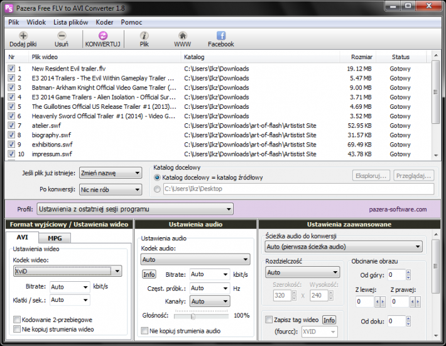
Task: Open the Pomoc menu
Action: coord(131,22)
